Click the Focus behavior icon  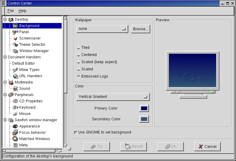pos(15,133)
